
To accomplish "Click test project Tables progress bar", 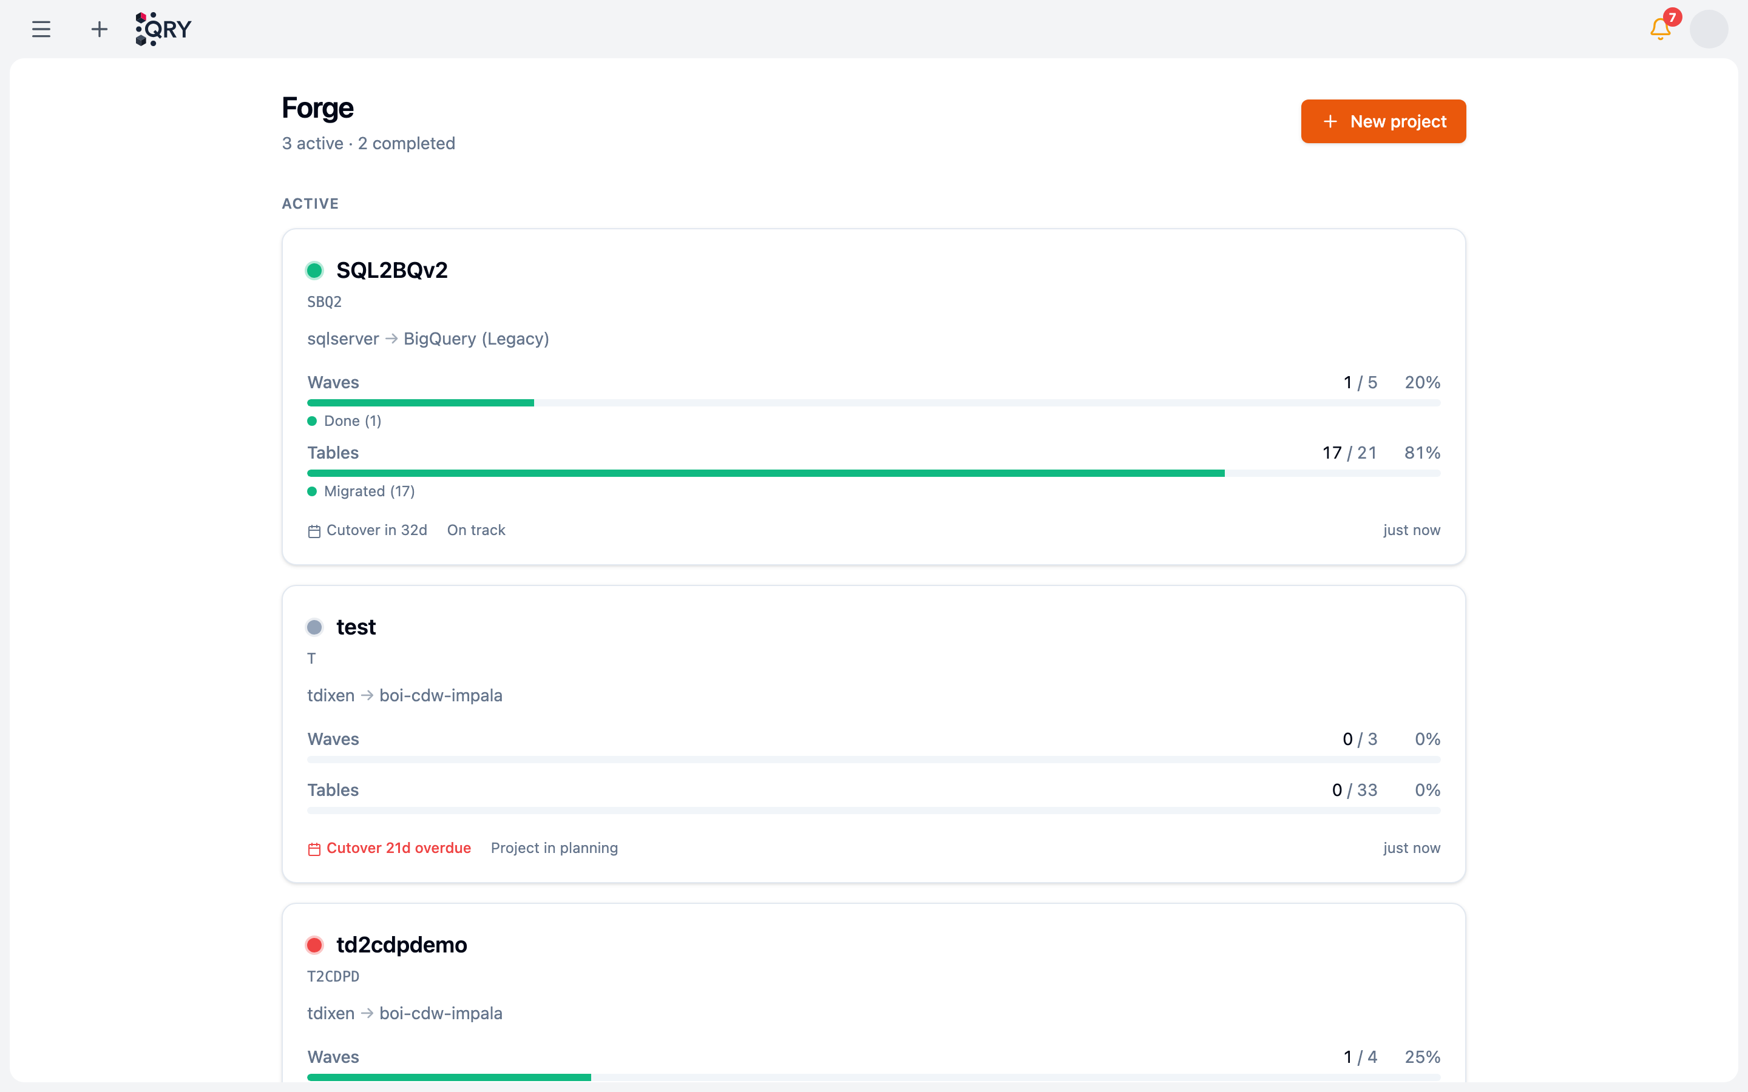I will coord(873,811).
